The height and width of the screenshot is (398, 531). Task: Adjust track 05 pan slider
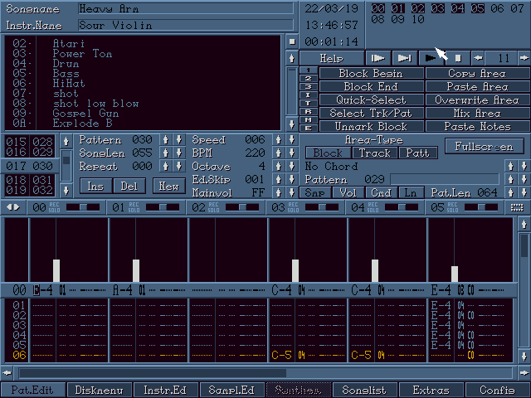tap(481, 207)
